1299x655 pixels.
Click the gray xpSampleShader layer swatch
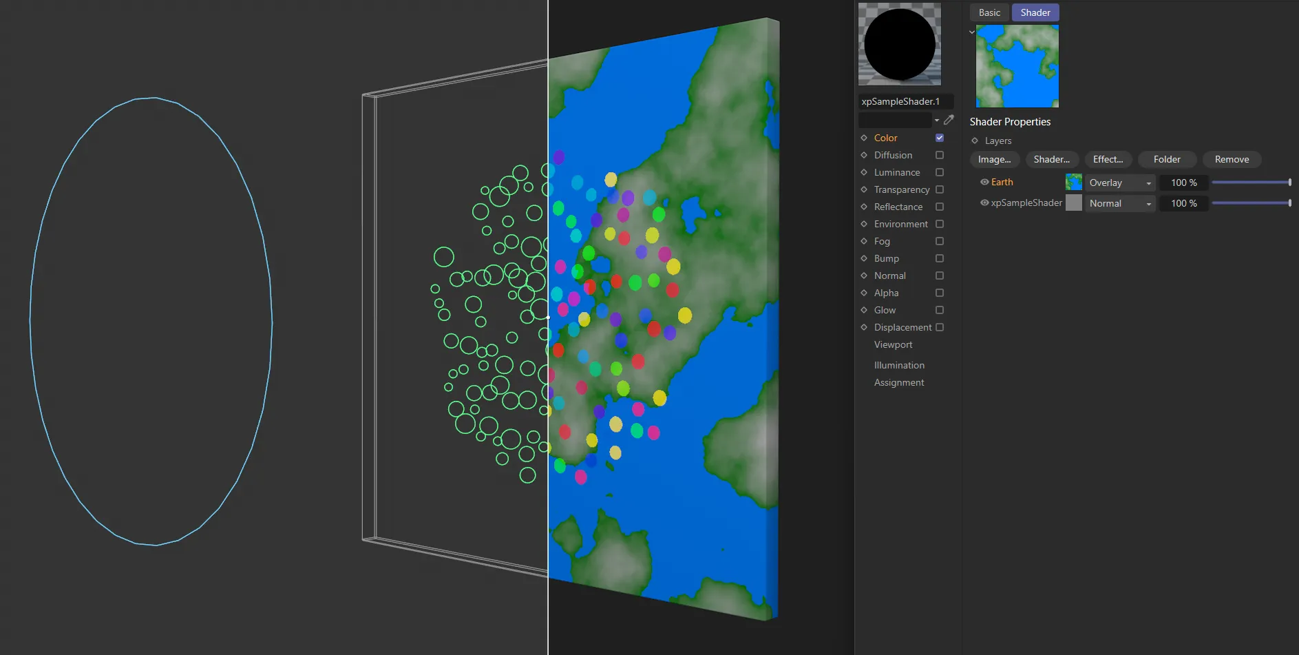coord(1073,202)
